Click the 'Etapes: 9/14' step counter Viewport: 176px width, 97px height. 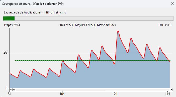[x=12, y=25]
